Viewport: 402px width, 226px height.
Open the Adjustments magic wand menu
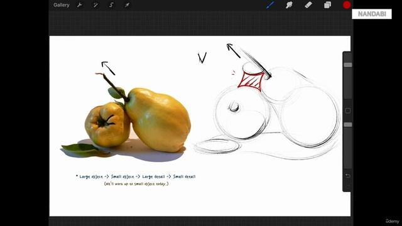coord(95,5)
